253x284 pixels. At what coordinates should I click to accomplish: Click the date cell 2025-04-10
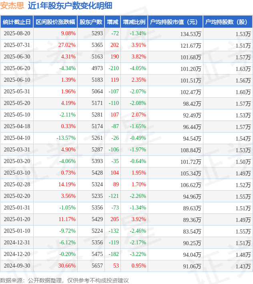pyautogui.click(x=17, y=138)
